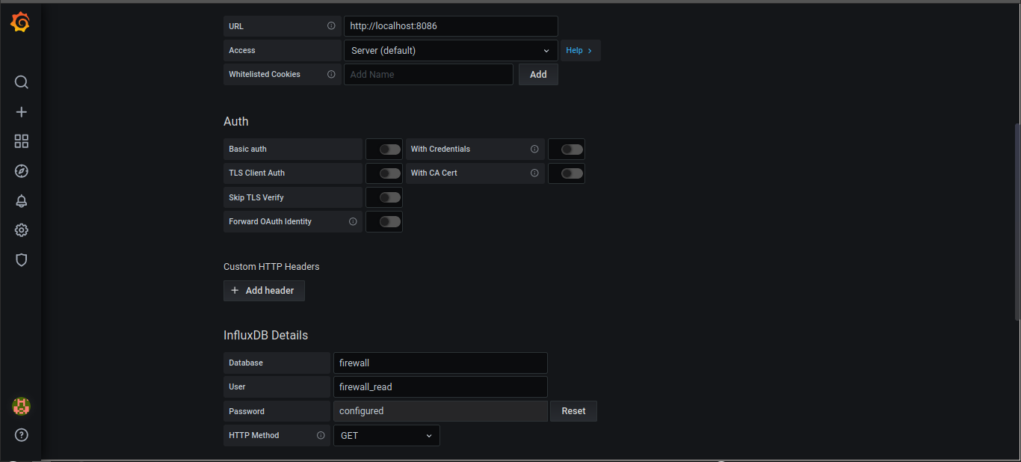Enable the With Credentials toggle

[572, 150]
